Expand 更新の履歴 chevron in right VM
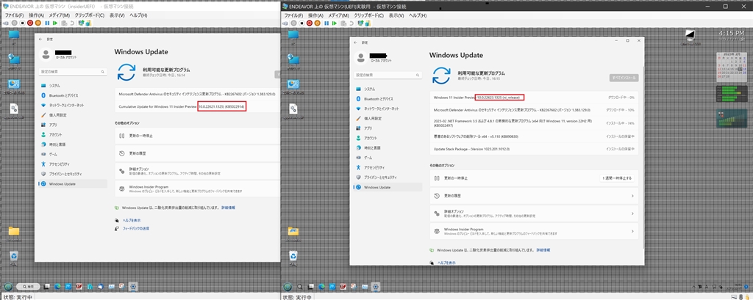Screen dimensions: 753x300 pos(632,196)
